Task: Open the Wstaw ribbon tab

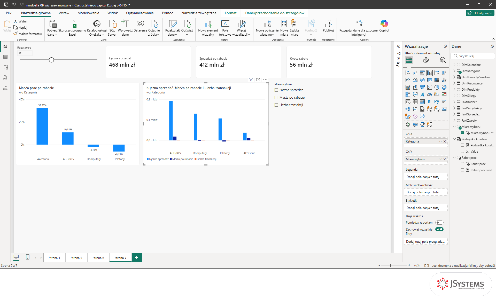Action: click(x=64, y=13)
